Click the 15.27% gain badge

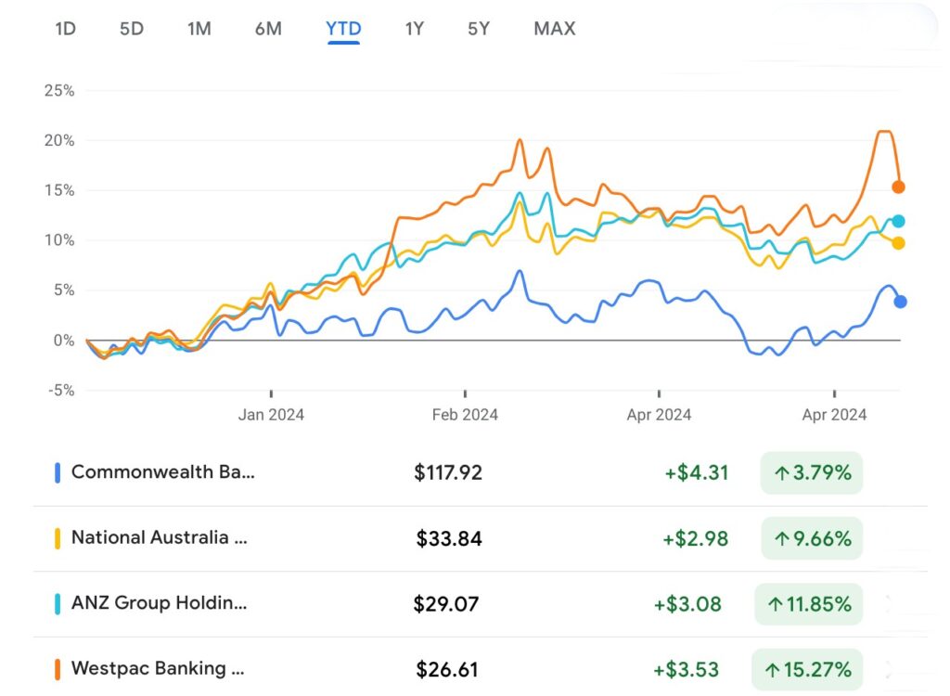coord(807,669)
